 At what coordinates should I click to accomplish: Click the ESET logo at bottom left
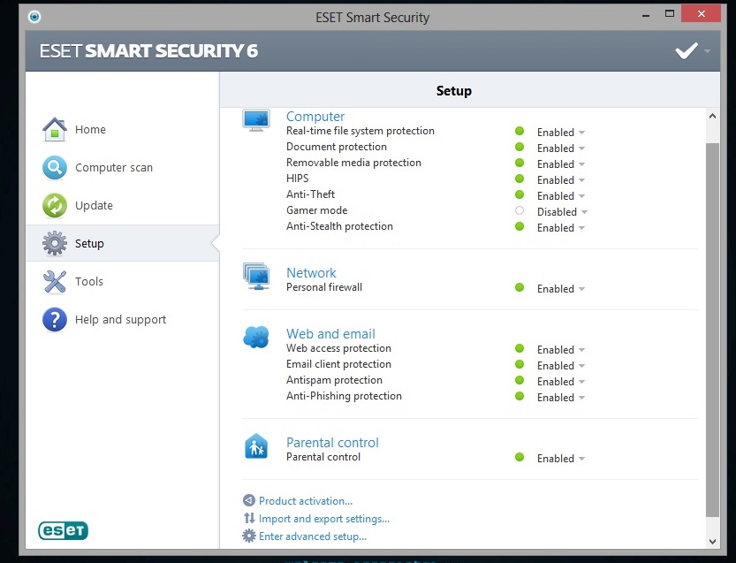[x=63, y=530]
